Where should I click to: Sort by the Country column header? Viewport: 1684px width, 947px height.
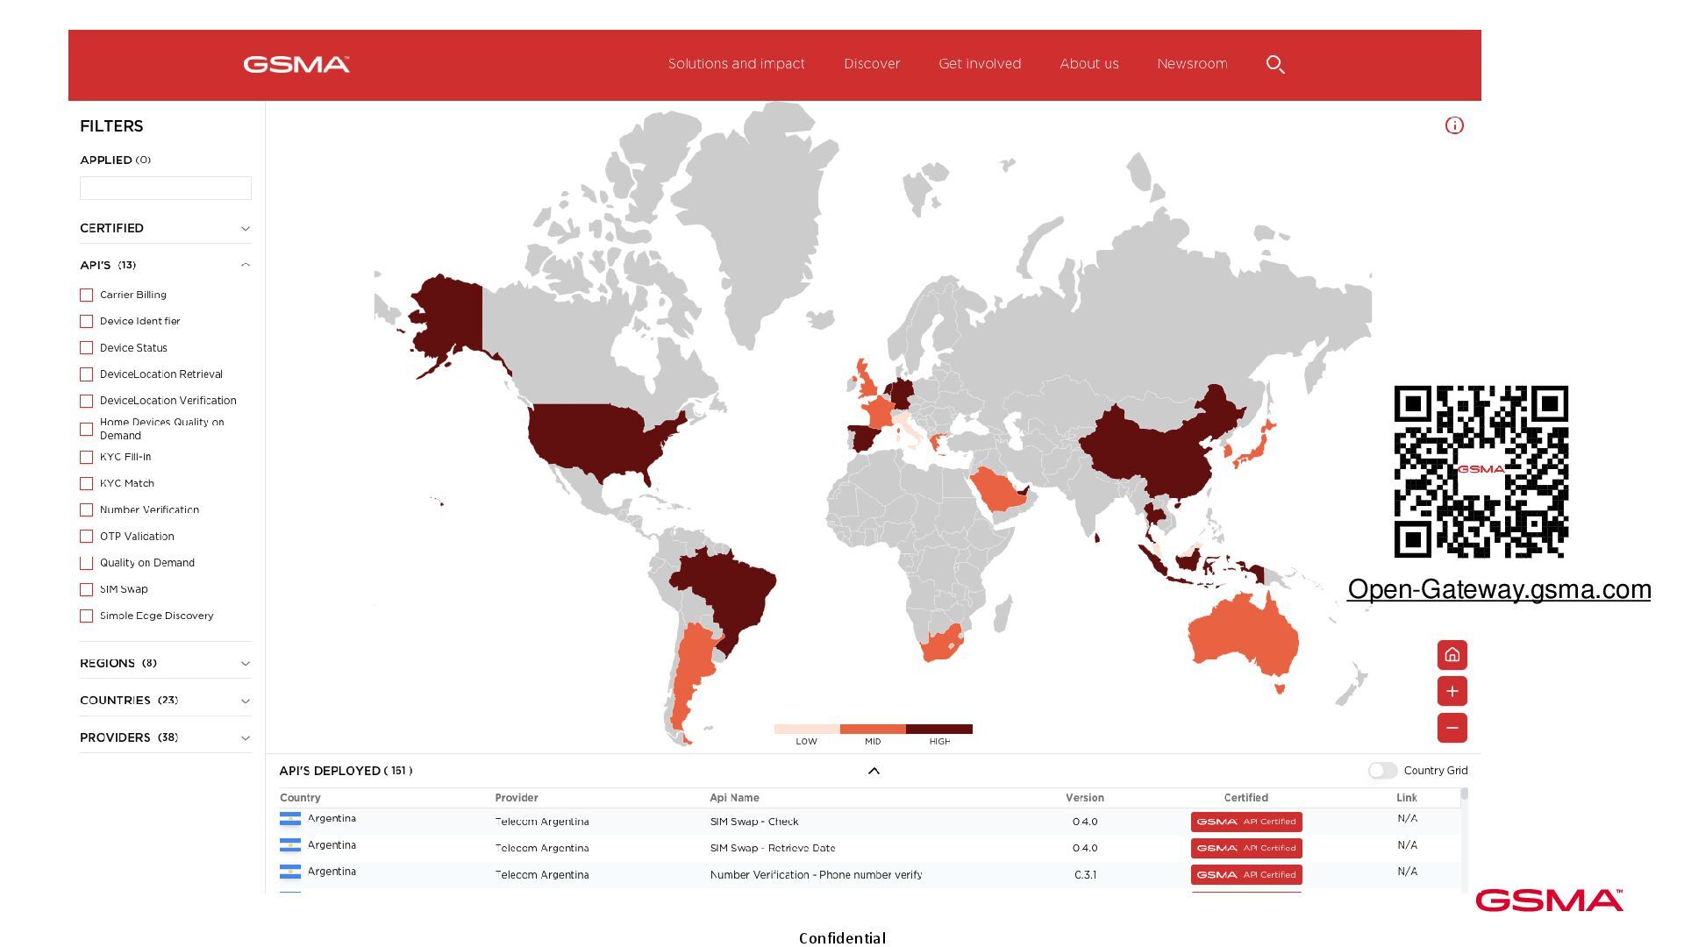tap(300, 798)
